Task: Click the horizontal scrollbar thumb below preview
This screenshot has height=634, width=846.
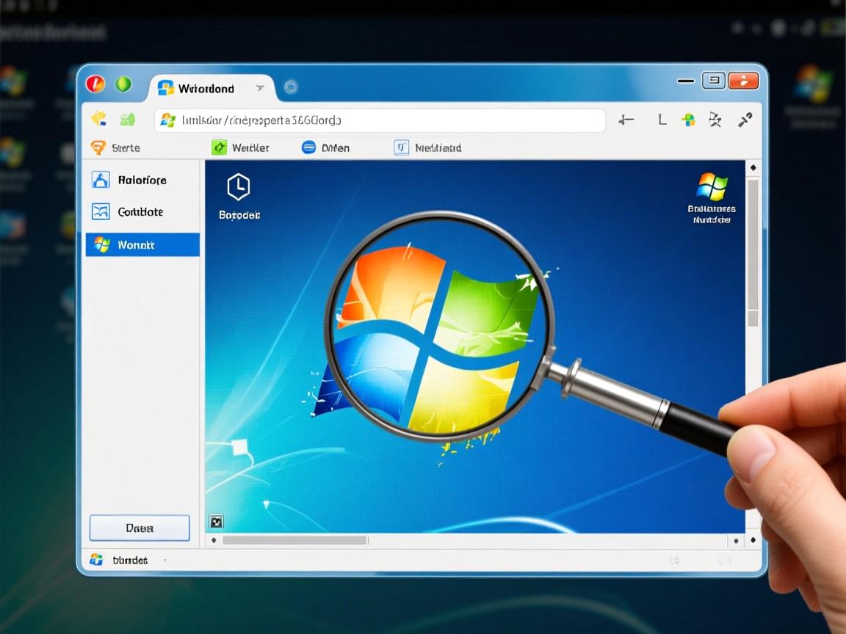Action: (294, 540)
